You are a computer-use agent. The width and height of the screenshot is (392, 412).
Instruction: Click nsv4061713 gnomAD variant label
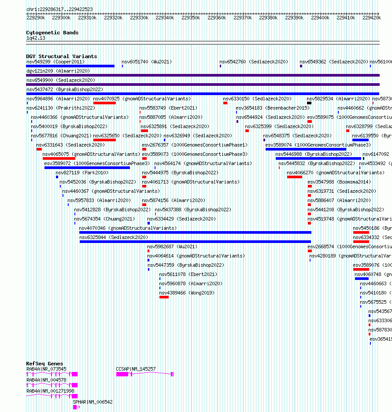(x=191, y=182)
